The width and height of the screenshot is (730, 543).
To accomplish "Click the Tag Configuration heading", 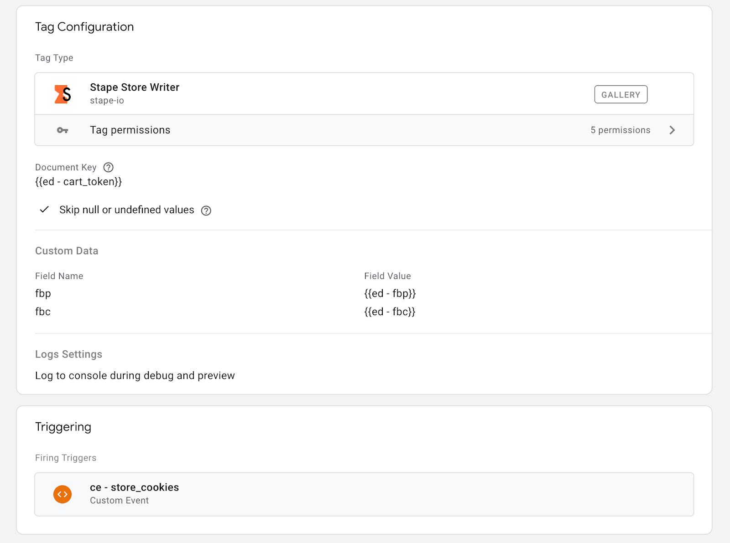I will tap(84, 27).
